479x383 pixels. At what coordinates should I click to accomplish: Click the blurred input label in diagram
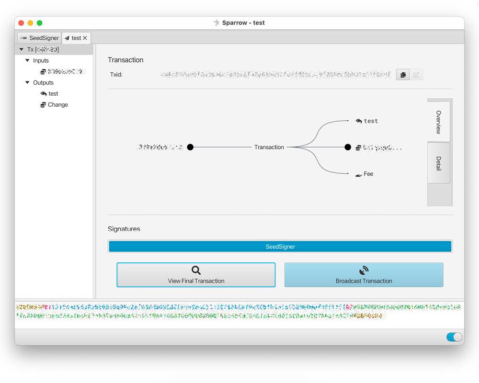point(160,147)
